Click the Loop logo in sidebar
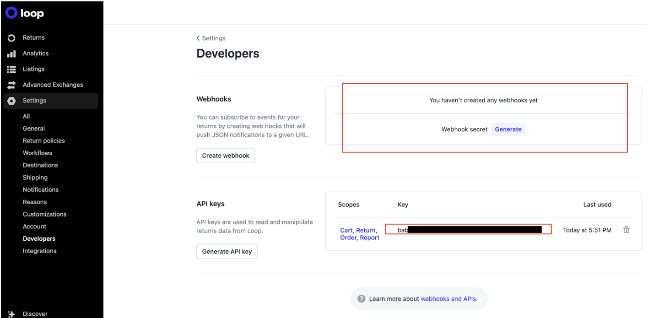Screen dimensions: 648x318 click(x=25, y=13)
